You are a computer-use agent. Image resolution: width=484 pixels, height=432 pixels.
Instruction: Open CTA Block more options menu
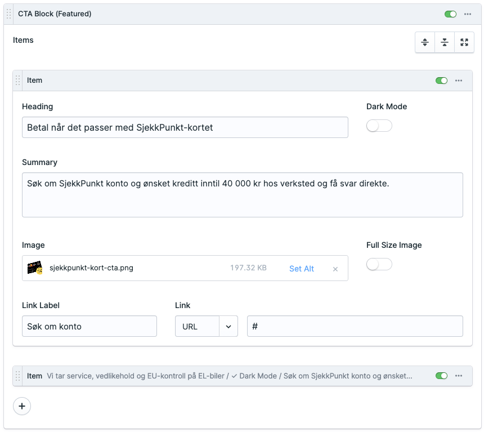click(468, 14)
